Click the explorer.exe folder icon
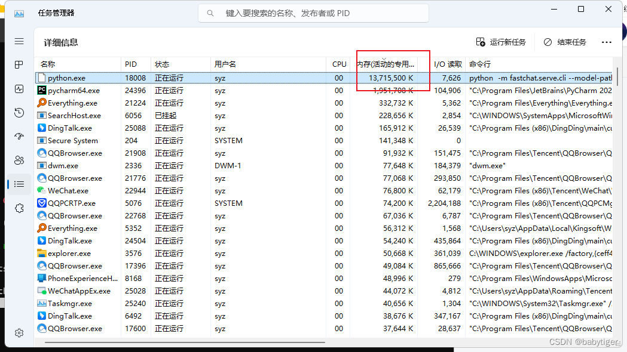627x352 pixels. pos(42,254)
